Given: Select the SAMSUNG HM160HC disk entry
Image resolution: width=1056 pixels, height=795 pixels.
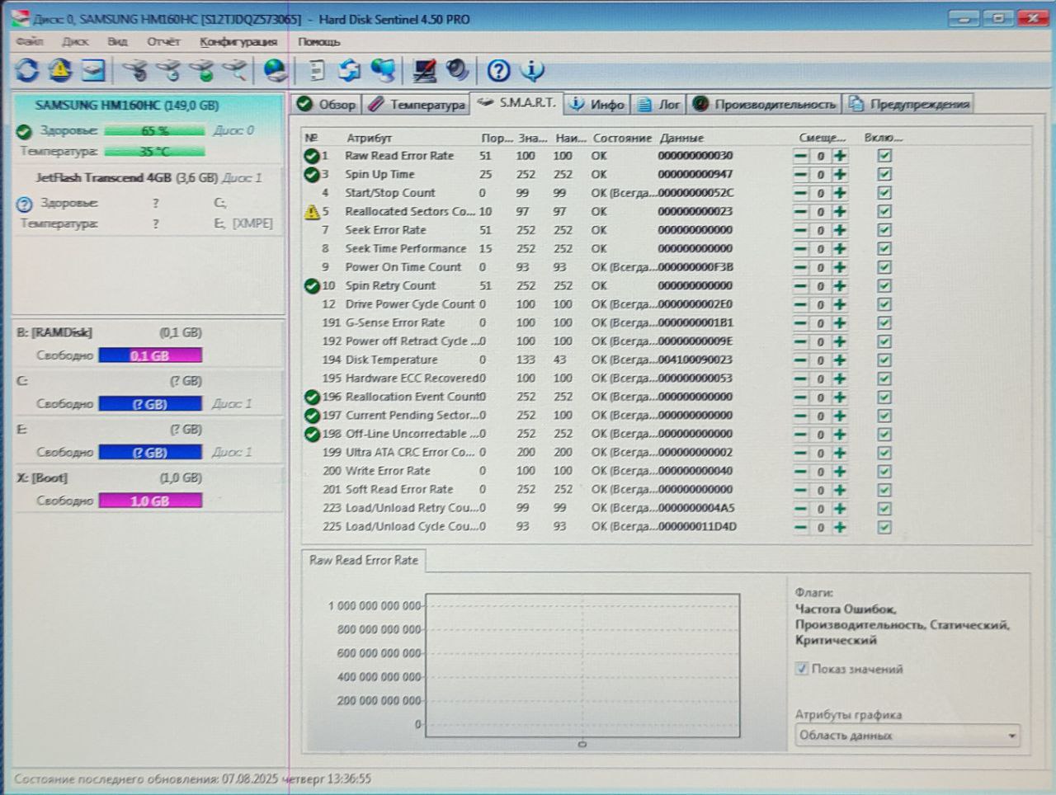Looking at the screenshot, I should (x=126, y=106).
